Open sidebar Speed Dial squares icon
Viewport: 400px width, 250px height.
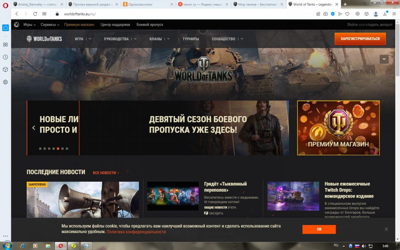(x=5, y=45)
